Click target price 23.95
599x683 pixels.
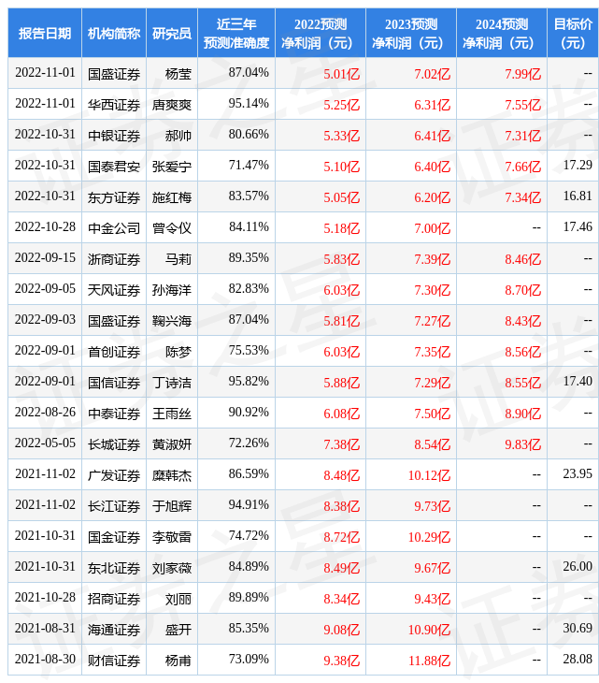pyautogui.click(x=578, y=474)
